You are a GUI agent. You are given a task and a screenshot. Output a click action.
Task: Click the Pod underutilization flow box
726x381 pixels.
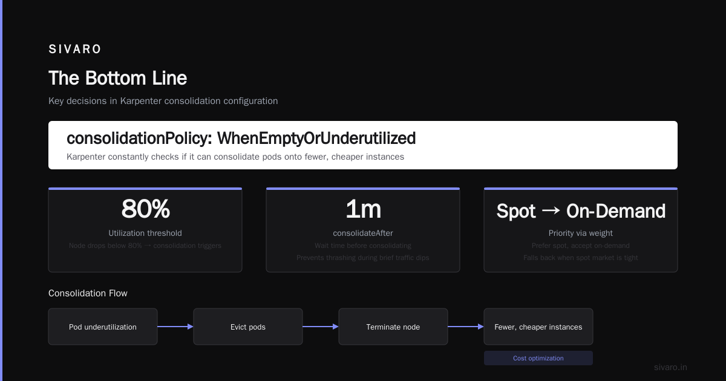pyautogui.click(x=103, y=327)
